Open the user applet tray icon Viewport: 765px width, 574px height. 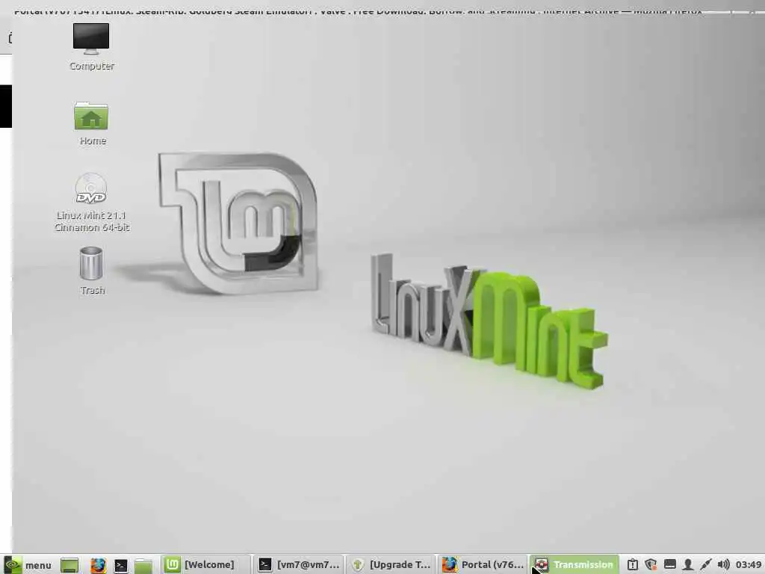coord(687,565)
